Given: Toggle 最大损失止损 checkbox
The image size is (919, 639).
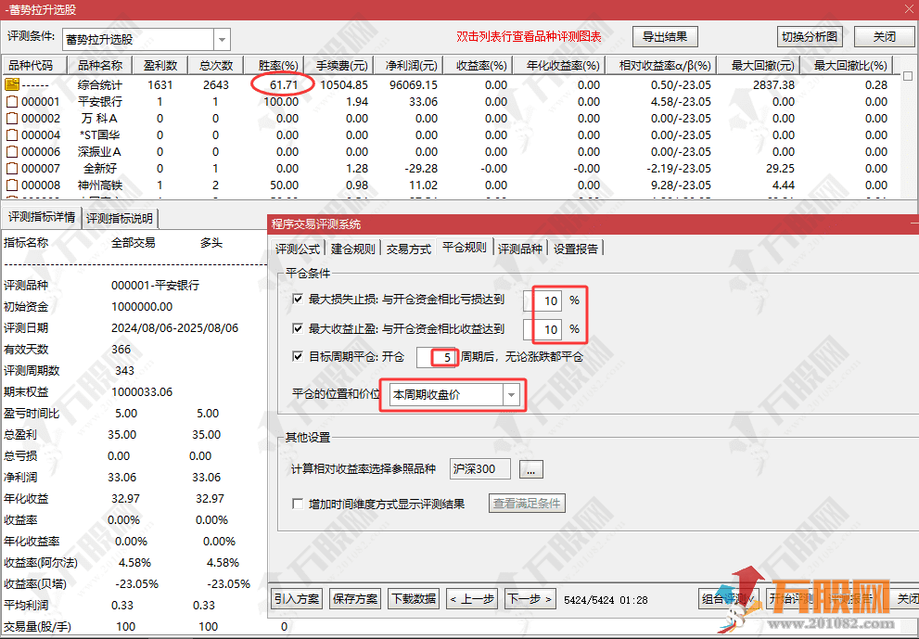Looking at the screenshot, I should [x=298, y=299].
